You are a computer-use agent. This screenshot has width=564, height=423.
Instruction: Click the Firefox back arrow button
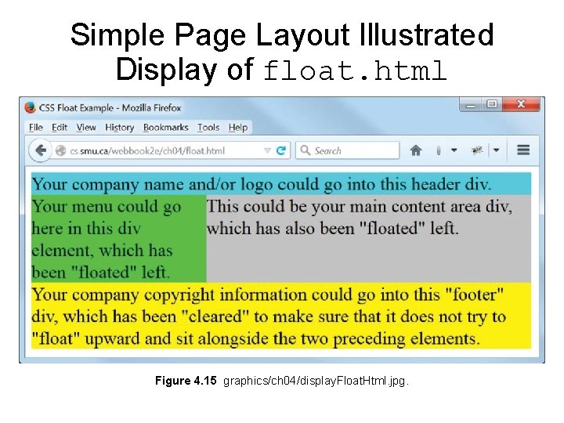(40, 150)
